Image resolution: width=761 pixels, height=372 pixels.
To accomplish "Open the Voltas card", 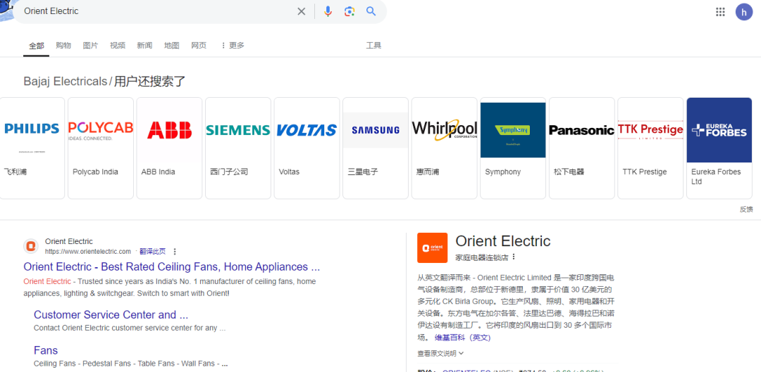I will (x=307, y=148).
